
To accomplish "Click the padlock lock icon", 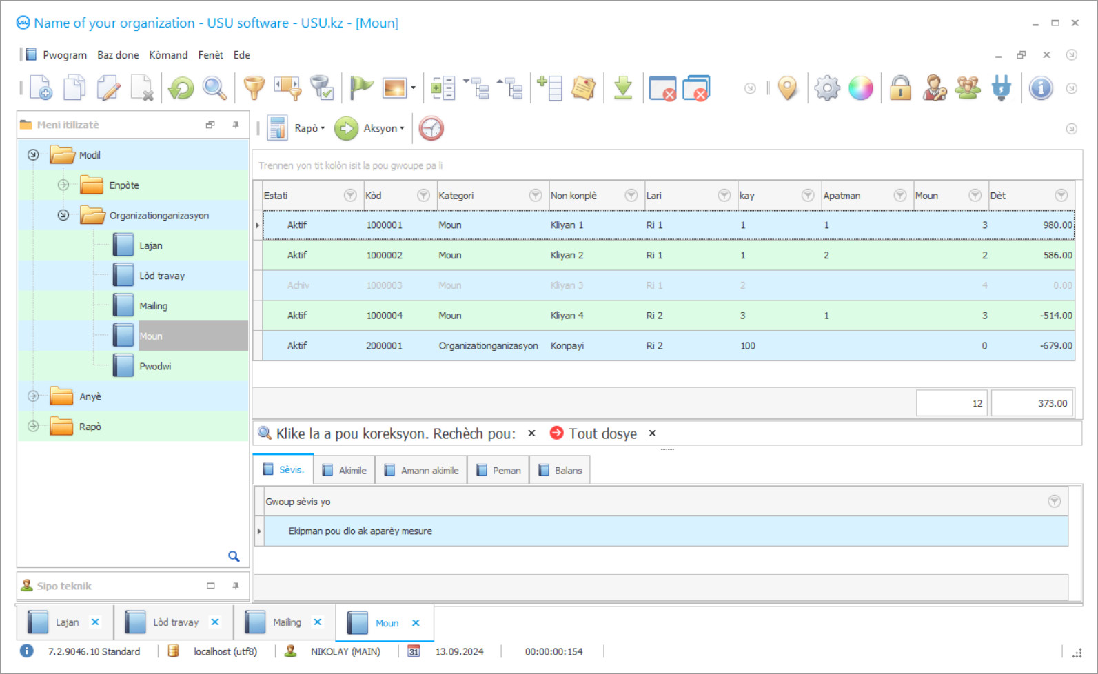I will tap(900, 88).
